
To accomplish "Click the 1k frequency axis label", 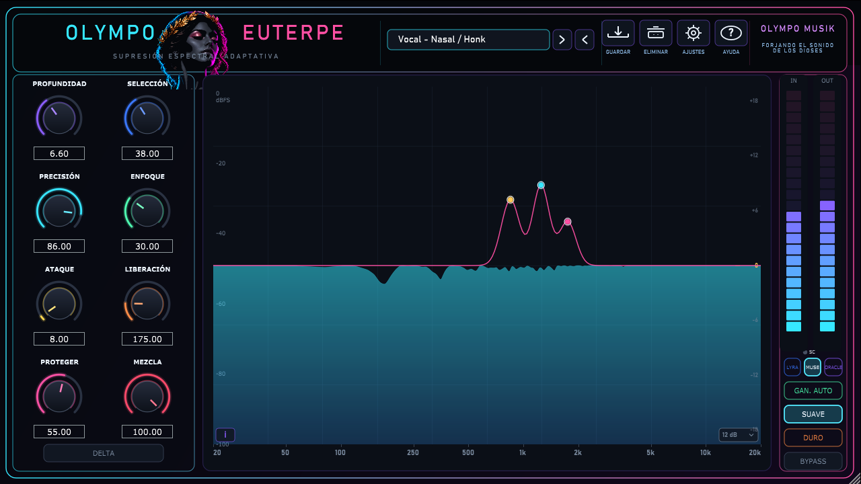I will click(x=523, y=452).
